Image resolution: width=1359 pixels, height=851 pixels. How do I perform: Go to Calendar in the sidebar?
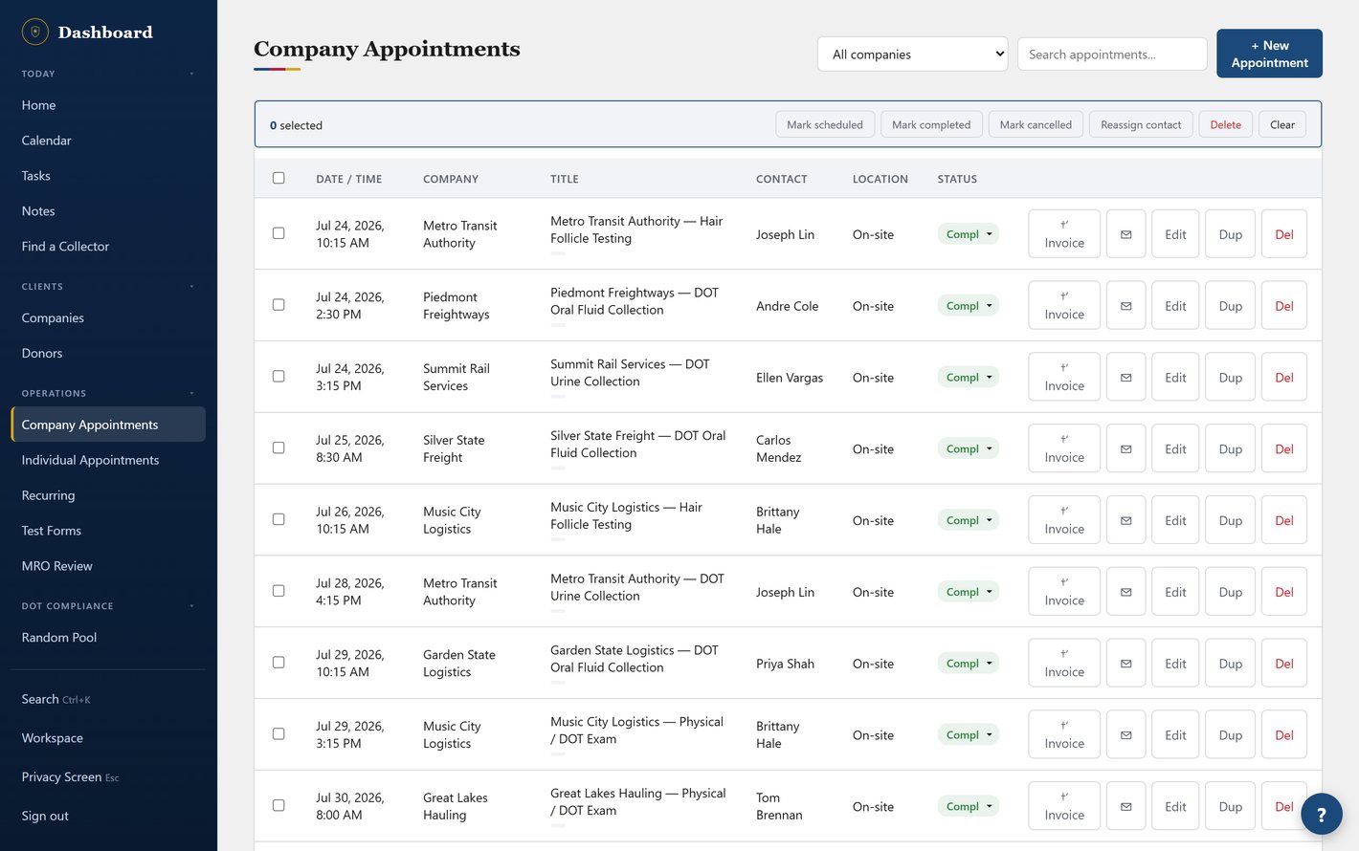click(x=108, y=141)
